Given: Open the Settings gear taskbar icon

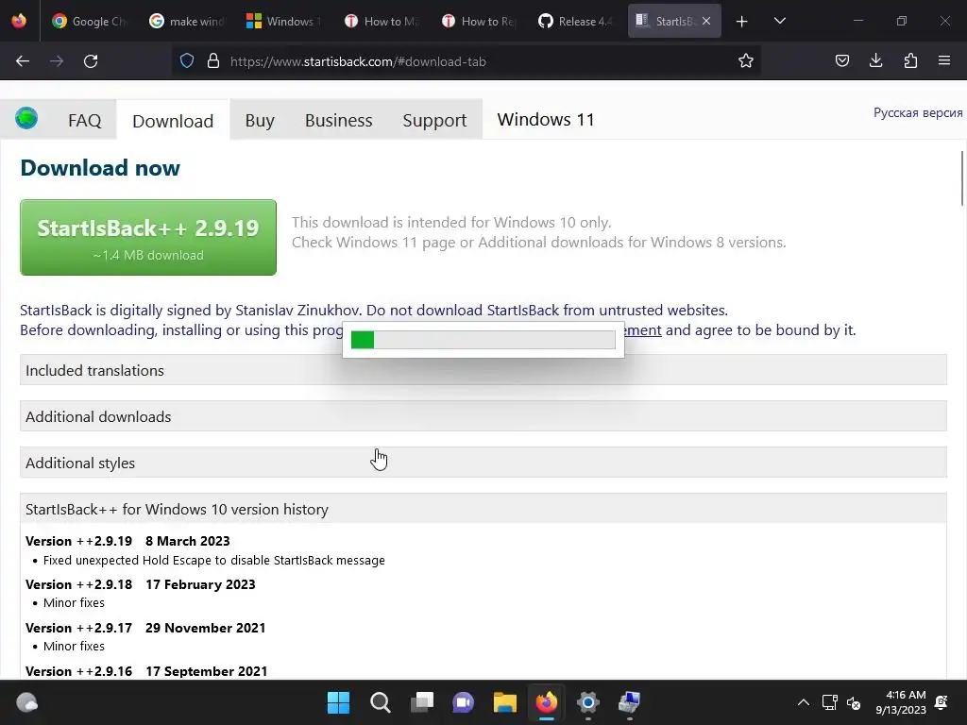Looking at the screenshot, I should pyautogui.click(x=587, y=702).
